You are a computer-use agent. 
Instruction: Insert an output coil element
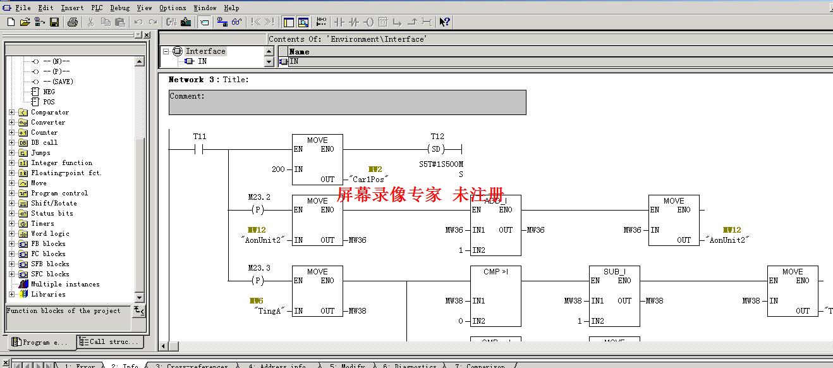(x=368, y=22)
